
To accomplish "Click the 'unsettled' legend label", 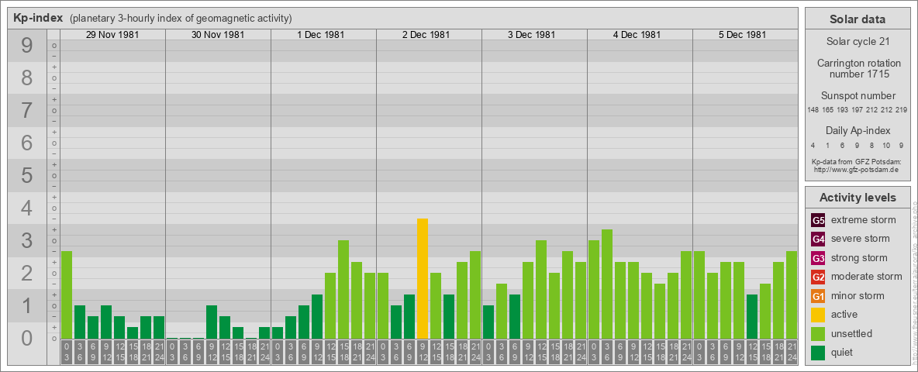I will pos(852,333).
